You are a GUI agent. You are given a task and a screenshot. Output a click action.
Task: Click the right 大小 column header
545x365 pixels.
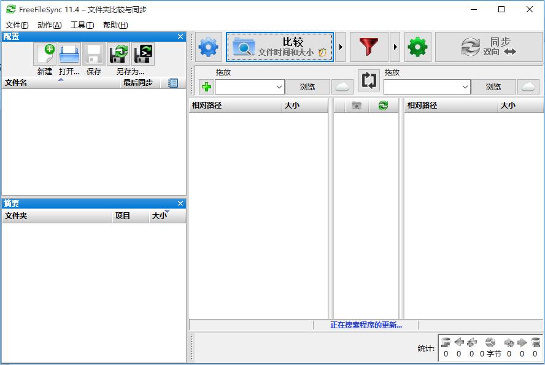(520, 106)
